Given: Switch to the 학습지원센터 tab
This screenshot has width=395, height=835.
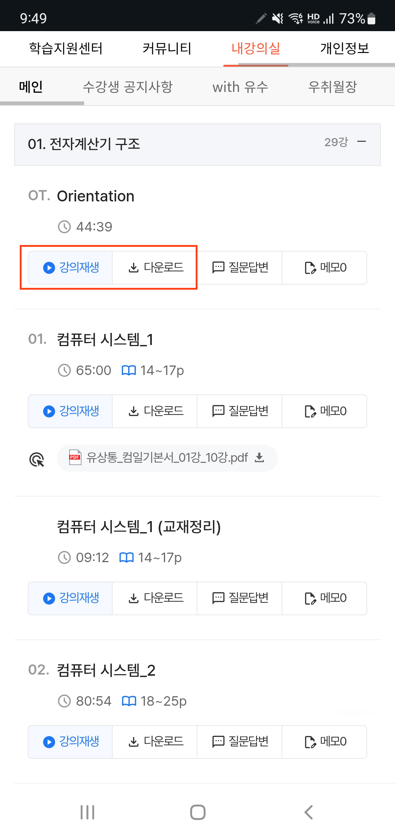Looking at the screenshot, I should 66,48.
